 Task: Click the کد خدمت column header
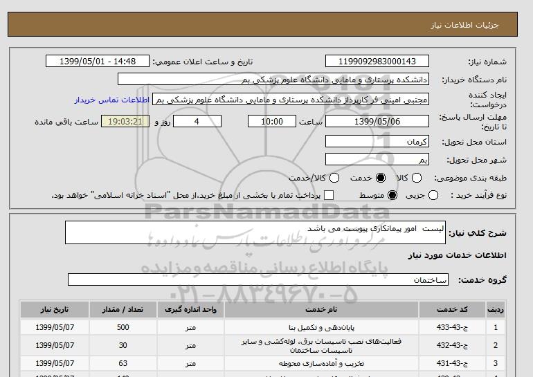tap(452, 309)
